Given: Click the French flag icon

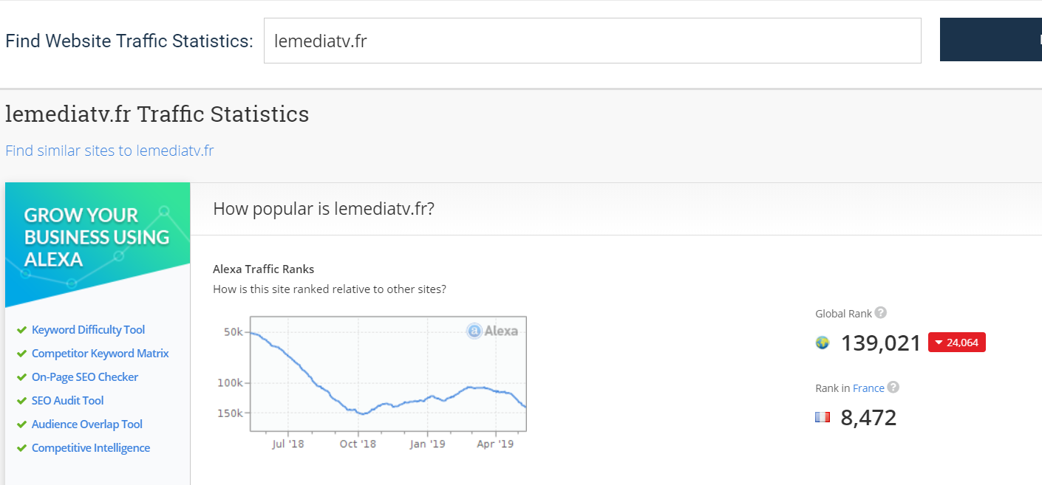Looking at the screenshot, I should click(x=823, y=417).
